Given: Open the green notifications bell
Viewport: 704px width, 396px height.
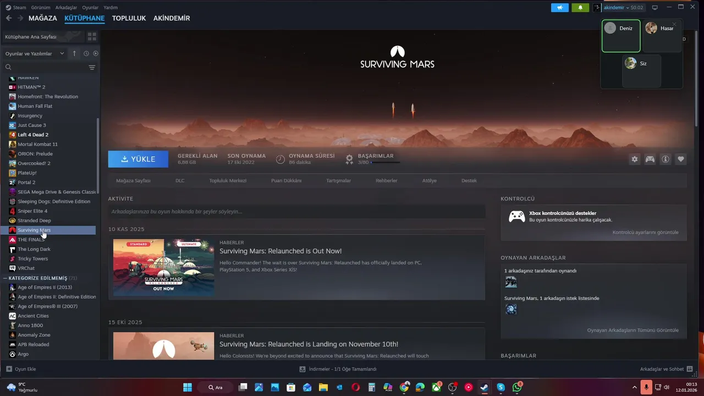Looking at the screenshot, I should [x=580, y=8].
